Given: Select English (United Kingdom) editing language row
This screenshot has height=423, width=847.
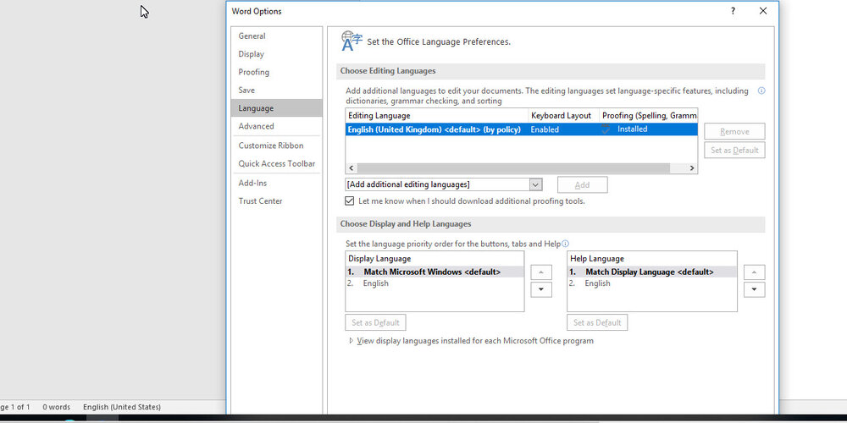Looking at the screenshot, I should click(x=521, y=129).
